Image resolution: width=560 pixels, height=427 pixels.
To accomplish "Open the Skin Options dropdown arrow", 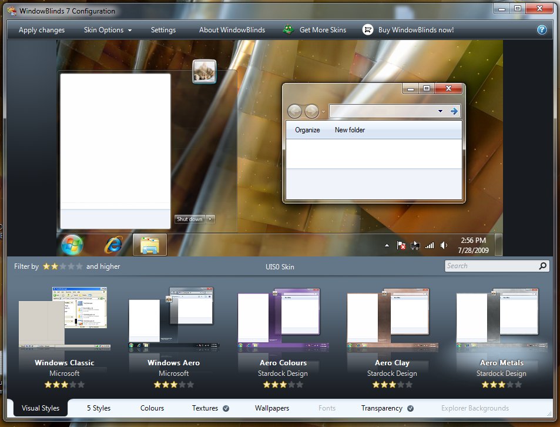I will point(130,31).
